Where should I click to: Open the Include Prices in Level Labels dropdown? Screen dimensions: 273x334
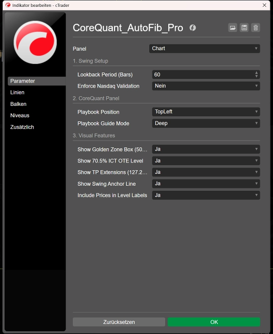206,195
